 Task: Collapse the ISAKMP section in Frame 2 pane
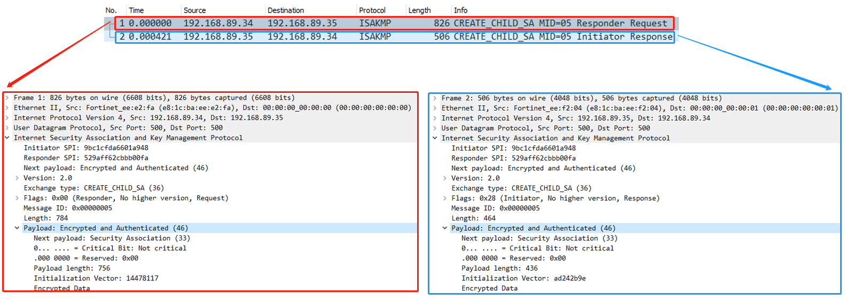pos(435,138)
